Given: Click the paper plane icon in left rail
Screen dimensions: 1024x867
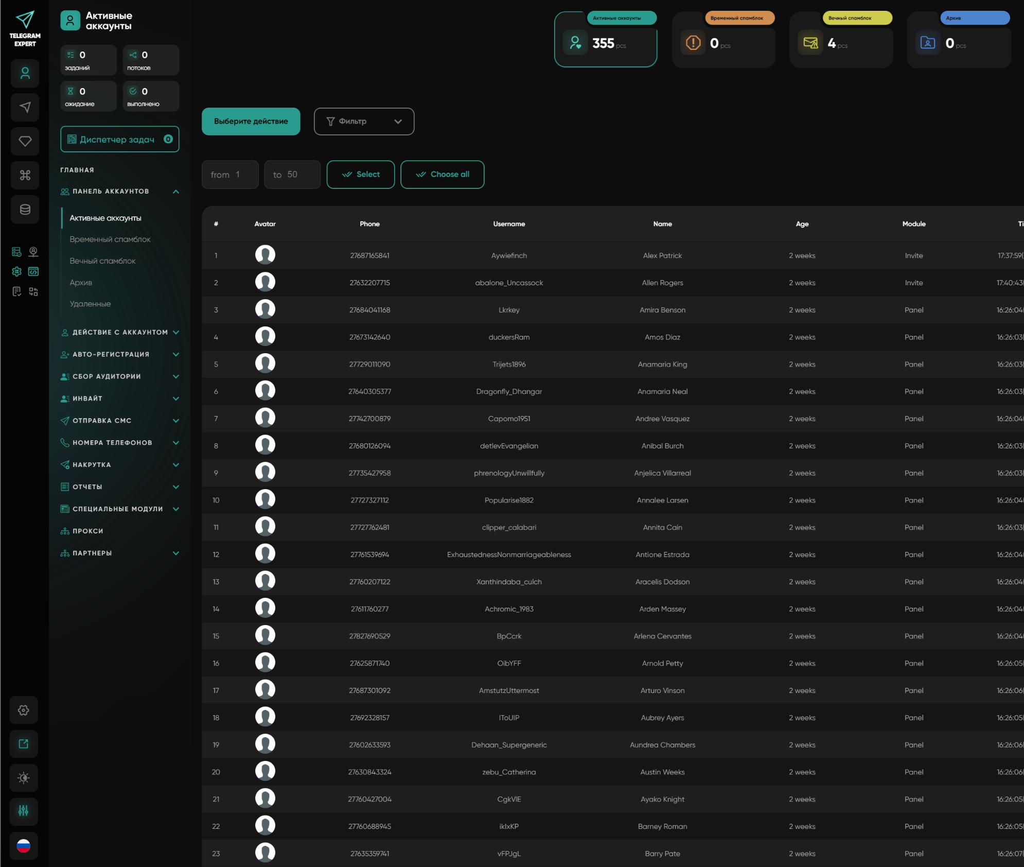Looking at the screenshot, I should (x=25, y=107).
